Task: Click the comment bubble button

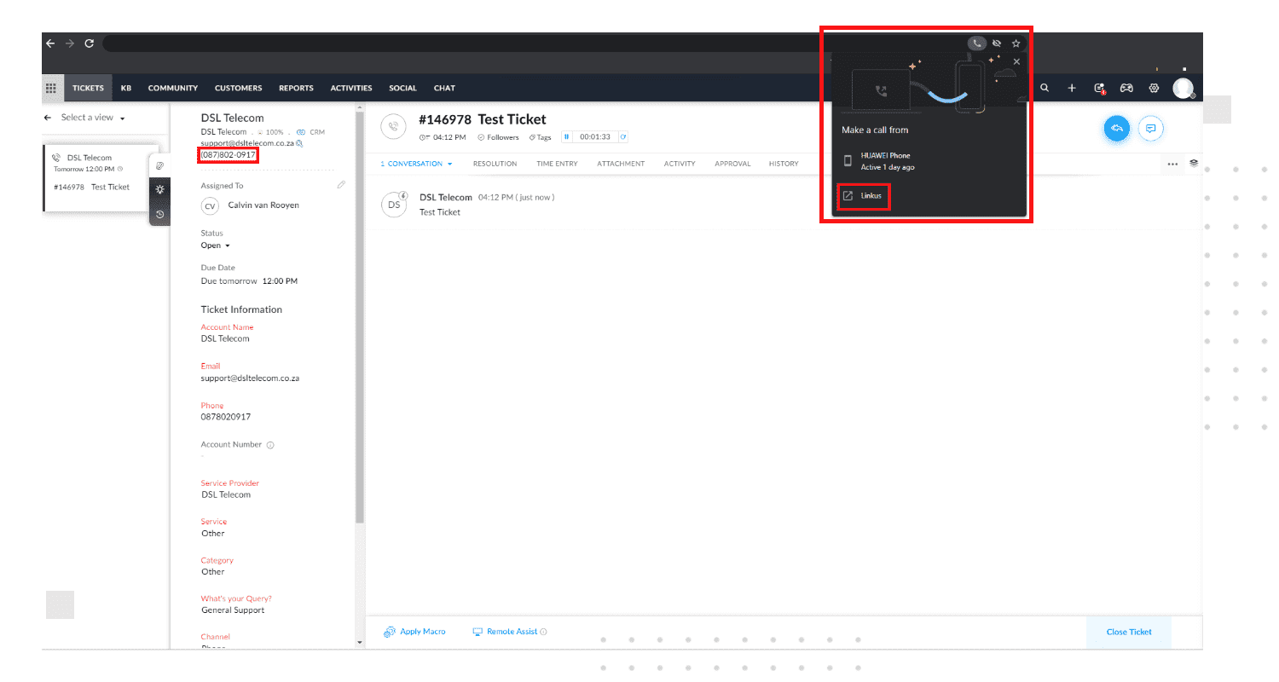Action: click(x=1150, y=128)
